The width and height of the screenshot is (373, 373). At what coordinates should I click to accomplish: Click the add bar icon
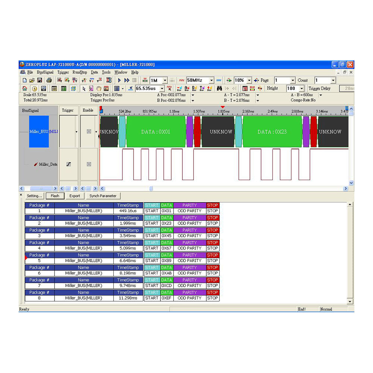point(210,88)
